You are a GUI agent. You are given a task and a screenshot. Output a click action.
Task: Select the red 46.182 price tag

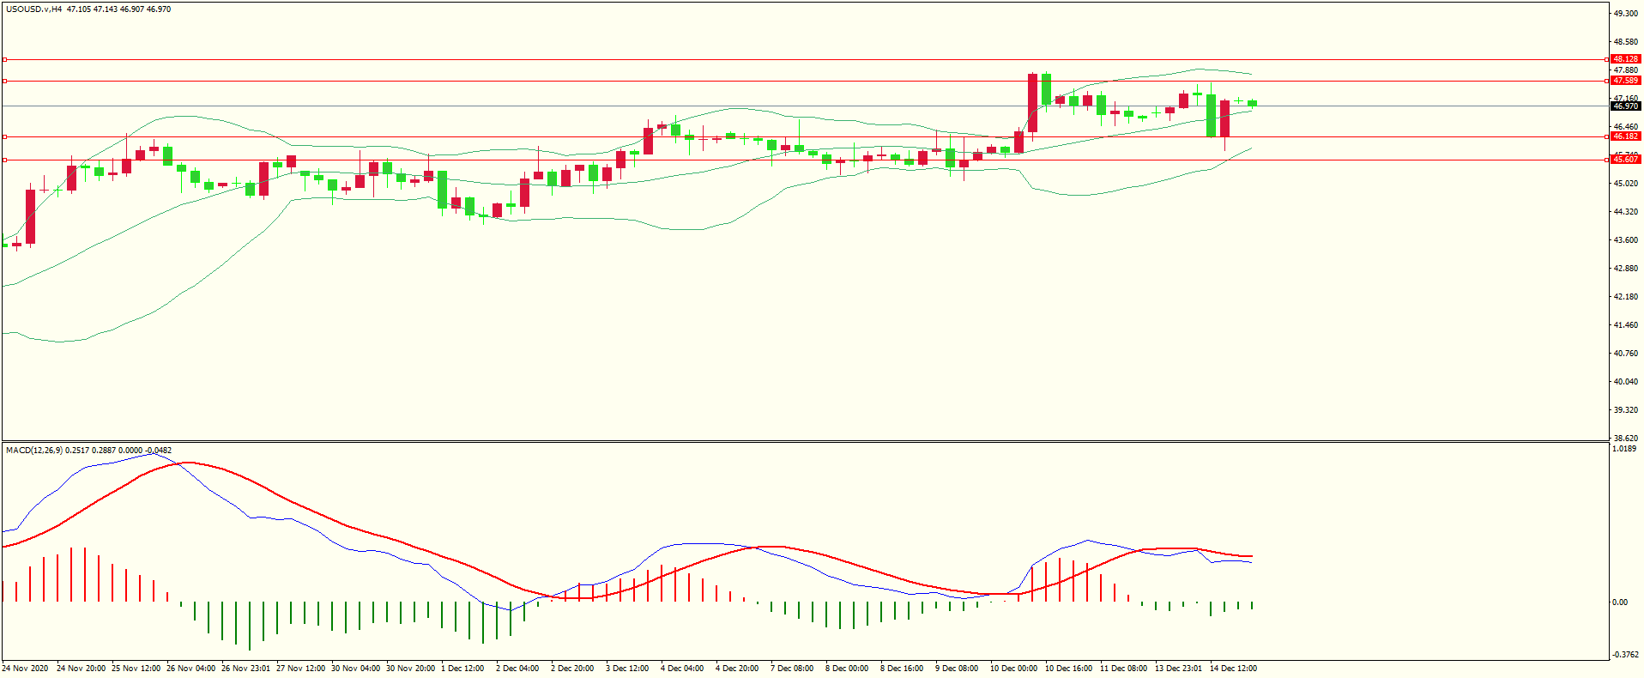click(1625, 136)
